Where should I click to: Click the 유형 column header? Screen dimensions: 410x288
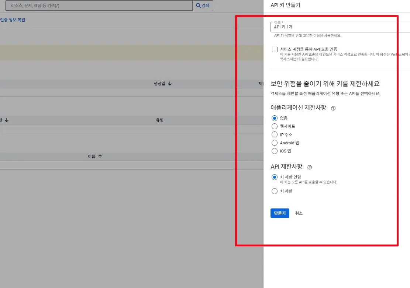pyautogui.click(x=160, y=119)
